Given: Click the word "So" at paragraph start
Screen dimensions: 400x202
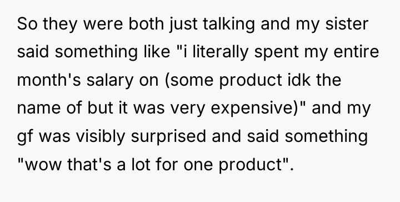Looking at the screenshot, I should [x=27, y=24].
